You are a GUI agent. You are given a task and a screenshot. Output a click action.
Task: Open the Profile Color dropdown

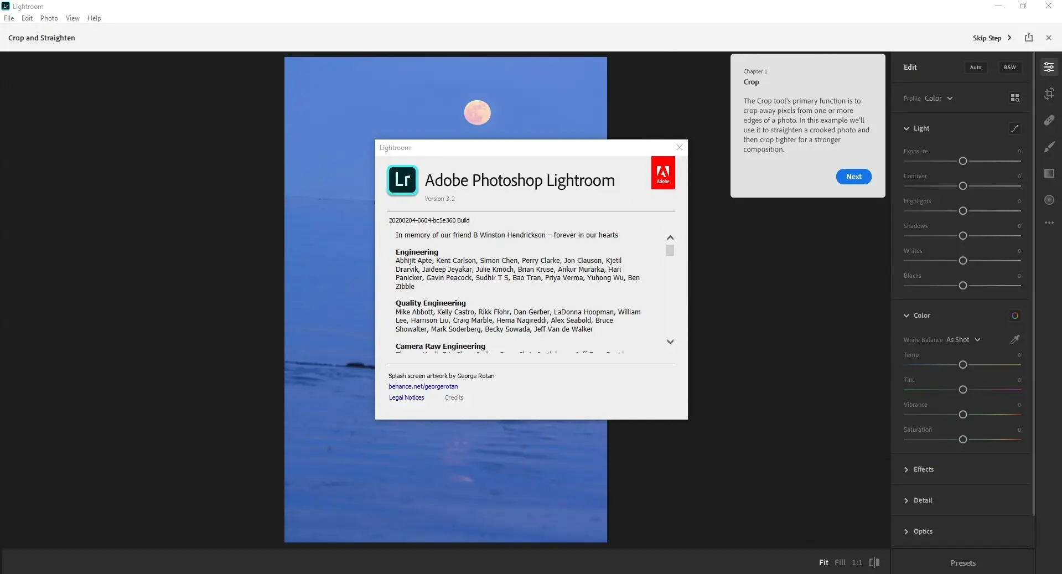click(x=938, y=98)
